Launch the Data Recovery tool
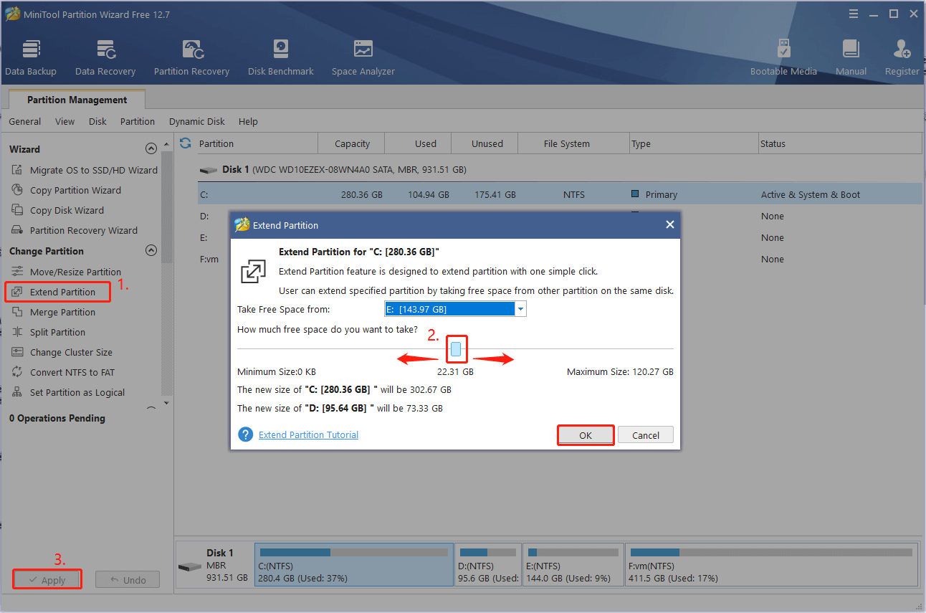 105,57
